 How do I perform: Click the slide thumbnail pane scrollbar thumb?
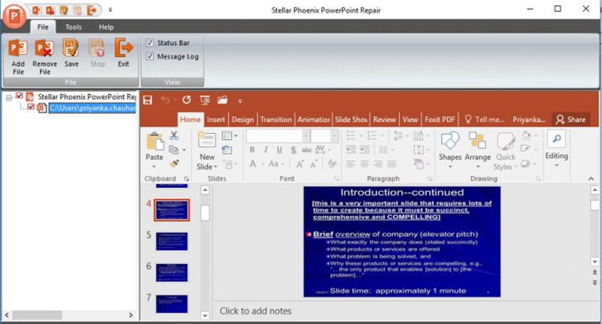click(x=205, y=213)
